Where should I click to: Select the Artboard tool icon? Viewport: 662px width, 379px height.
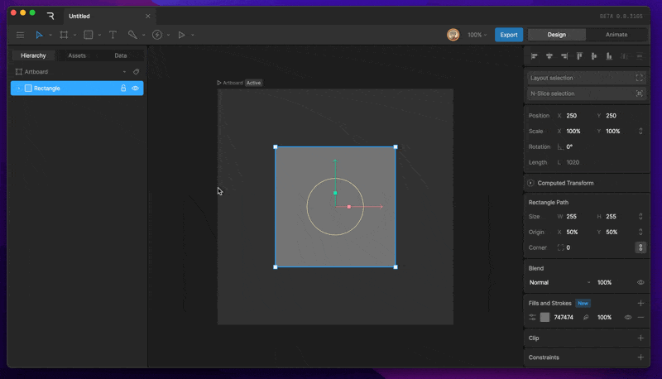click(x=64, y=35)
